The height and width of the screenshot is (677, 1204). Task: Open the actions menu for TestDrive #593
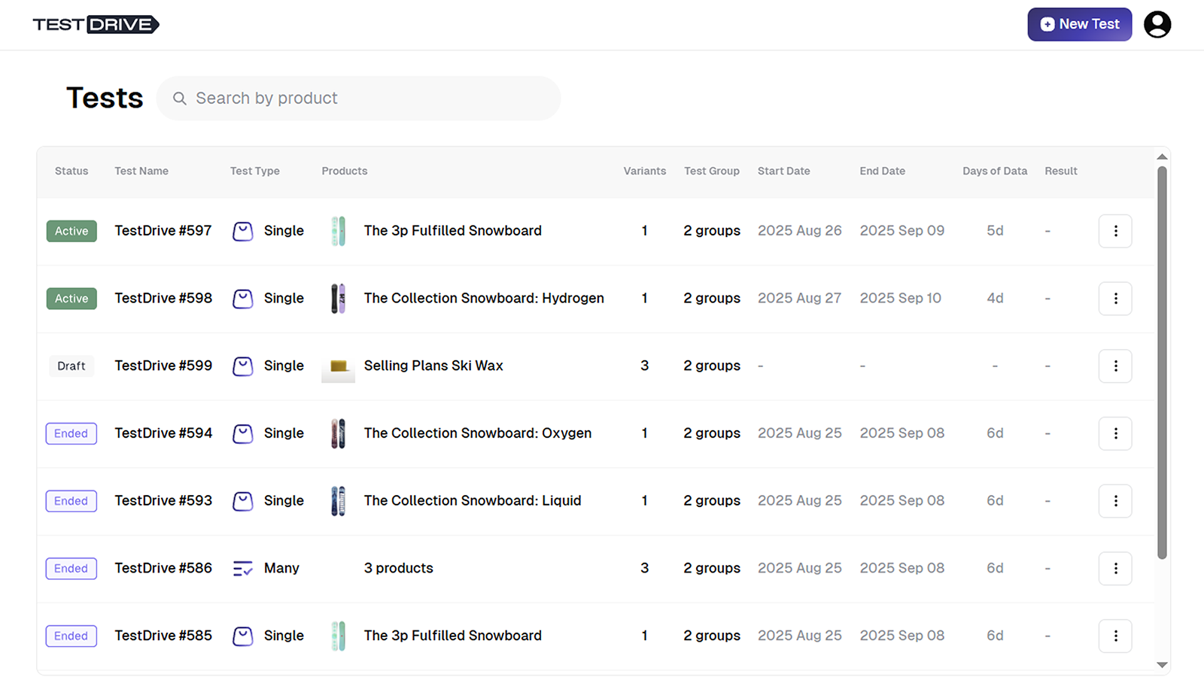pyautogui.click(x=1115, y=501)
